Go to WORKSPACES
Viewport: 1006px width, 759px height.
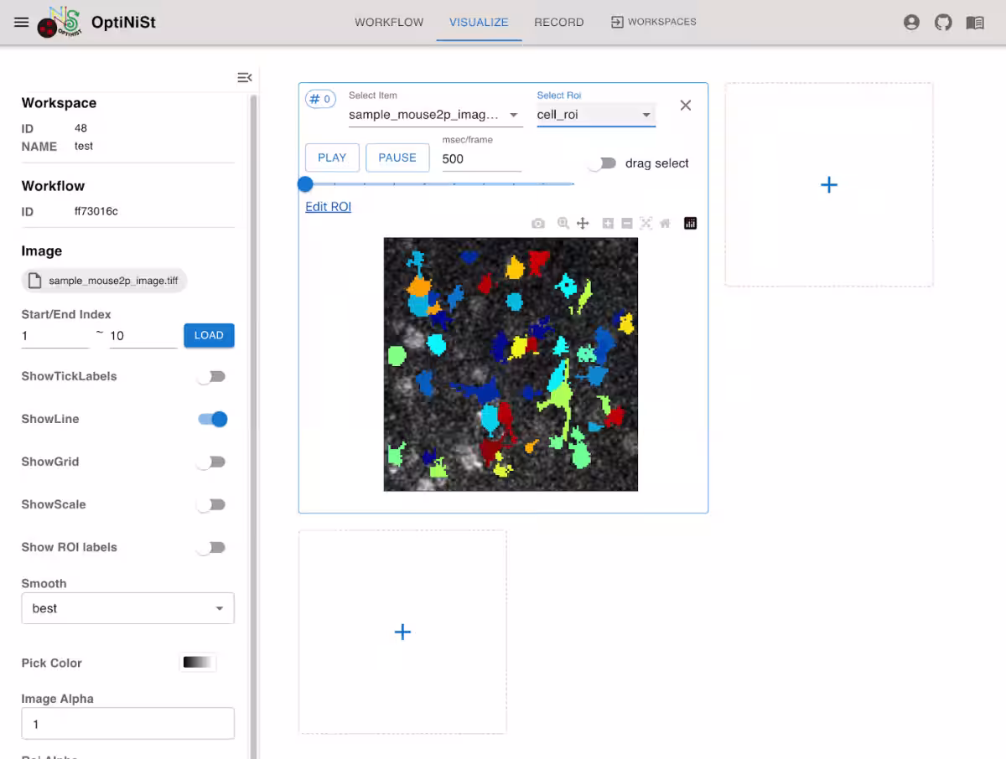tap(653, 22)
